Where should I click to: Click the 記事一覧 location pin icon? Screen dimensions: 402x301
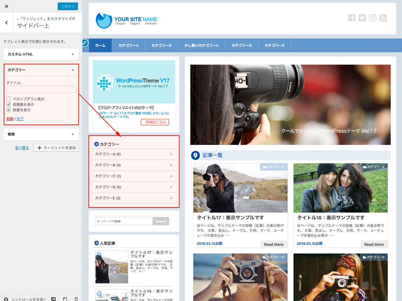pos(195,155)
